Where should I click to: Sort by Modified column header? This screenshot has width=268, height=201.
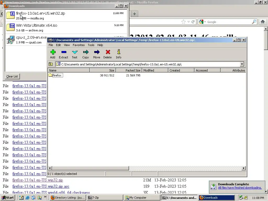155,70
